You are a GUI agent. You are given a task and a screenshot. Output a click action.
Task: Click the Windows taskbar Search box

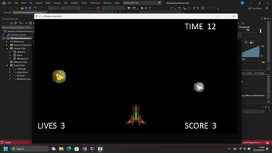click(30, 149)
